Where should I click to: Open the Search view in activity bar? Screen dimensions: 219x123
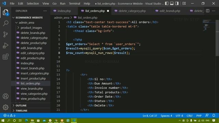point(5,23)
